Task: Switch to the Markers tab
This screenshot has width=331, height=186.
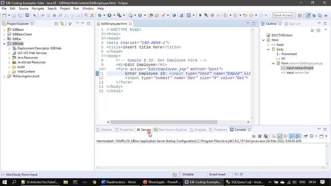Action: click(104, 130)
